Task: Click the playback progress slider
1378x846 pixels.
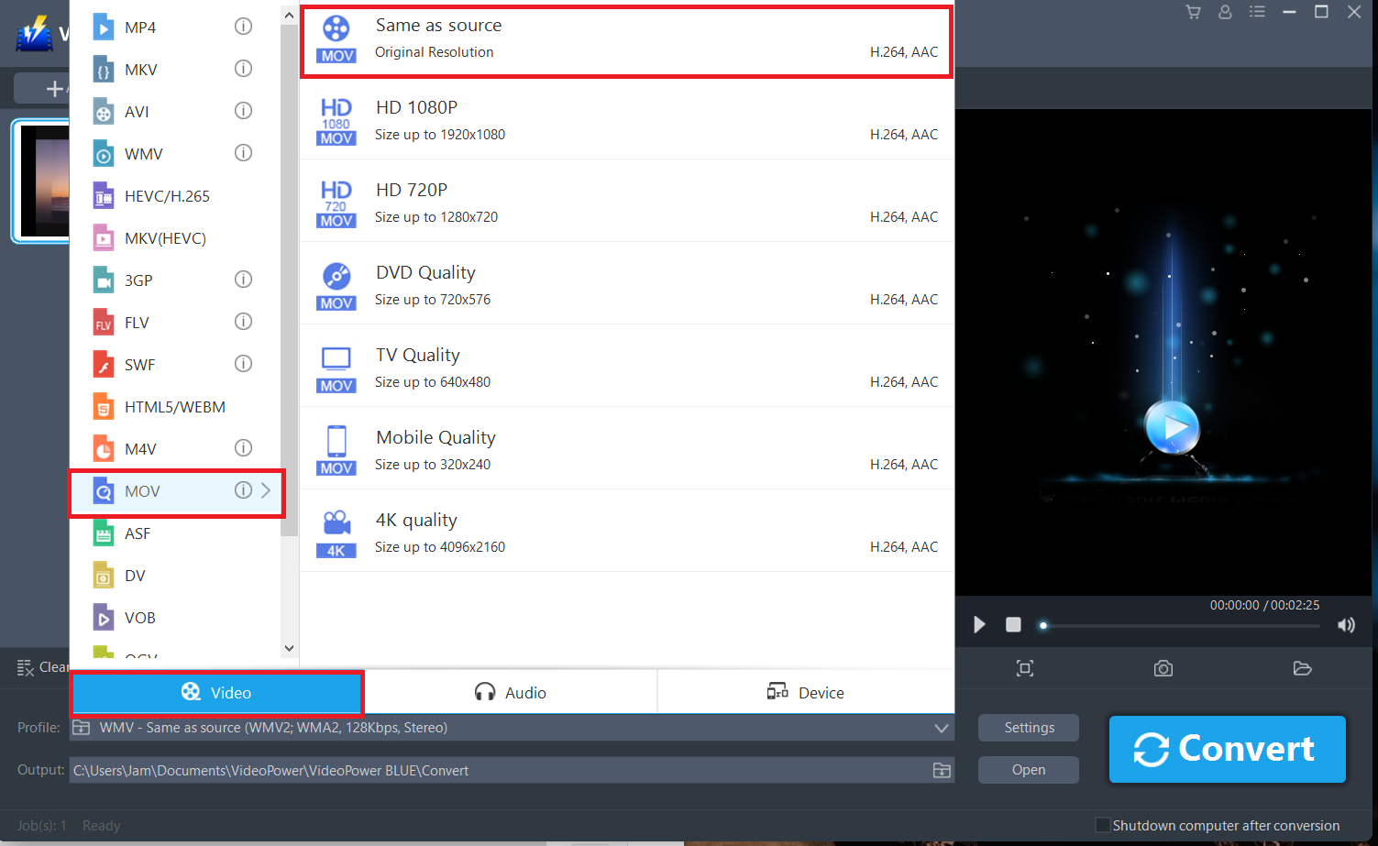Action: [x=1178, y=624]
